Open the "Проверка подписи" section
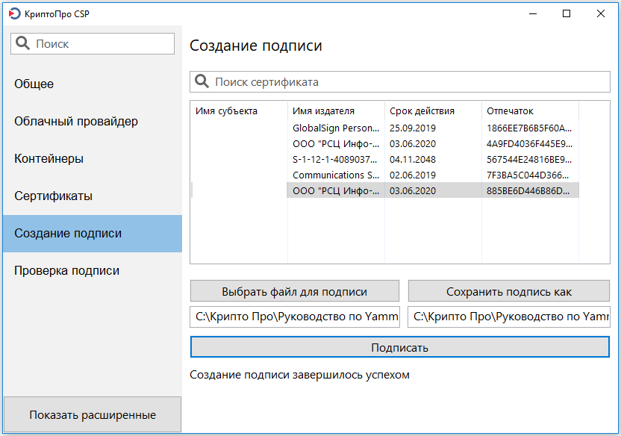 93,270
